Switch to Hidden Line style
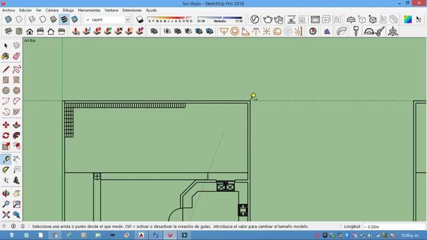 (43, 19)
